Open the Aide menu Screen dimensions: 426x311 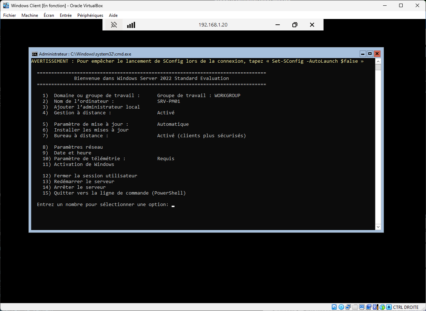[113, 15]
